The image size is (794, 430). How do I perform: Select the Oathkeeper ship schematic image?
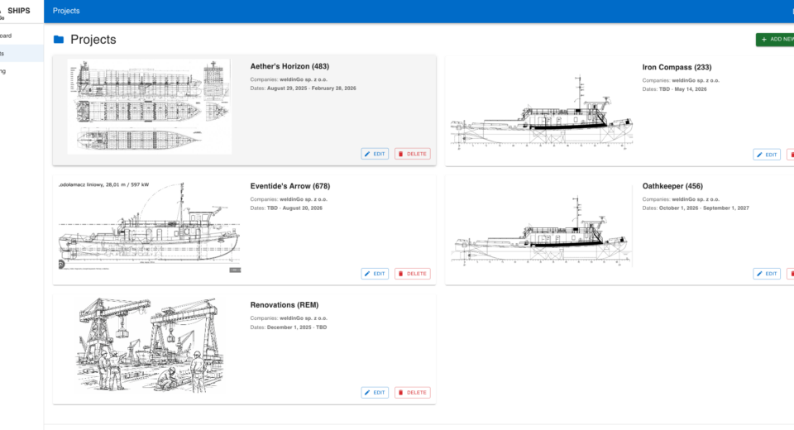tap(542, 232)
